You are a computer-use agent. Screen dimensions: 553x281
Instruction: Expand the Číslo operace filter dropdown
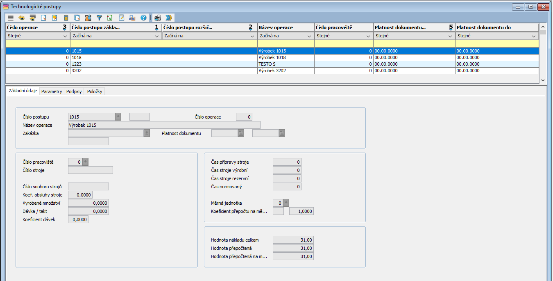point(64,36)
